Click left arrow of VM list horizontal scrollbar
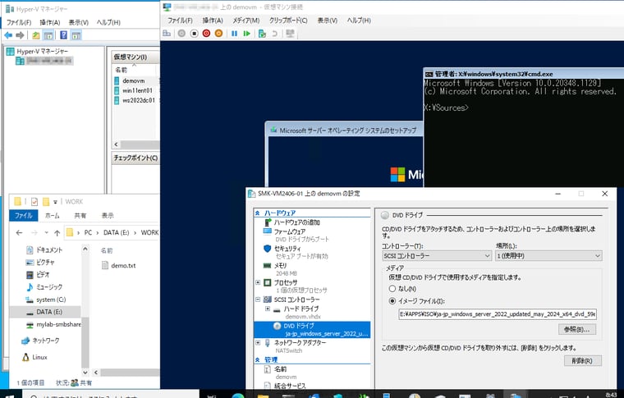Screen dimensions: 624x398 point(117,144)
